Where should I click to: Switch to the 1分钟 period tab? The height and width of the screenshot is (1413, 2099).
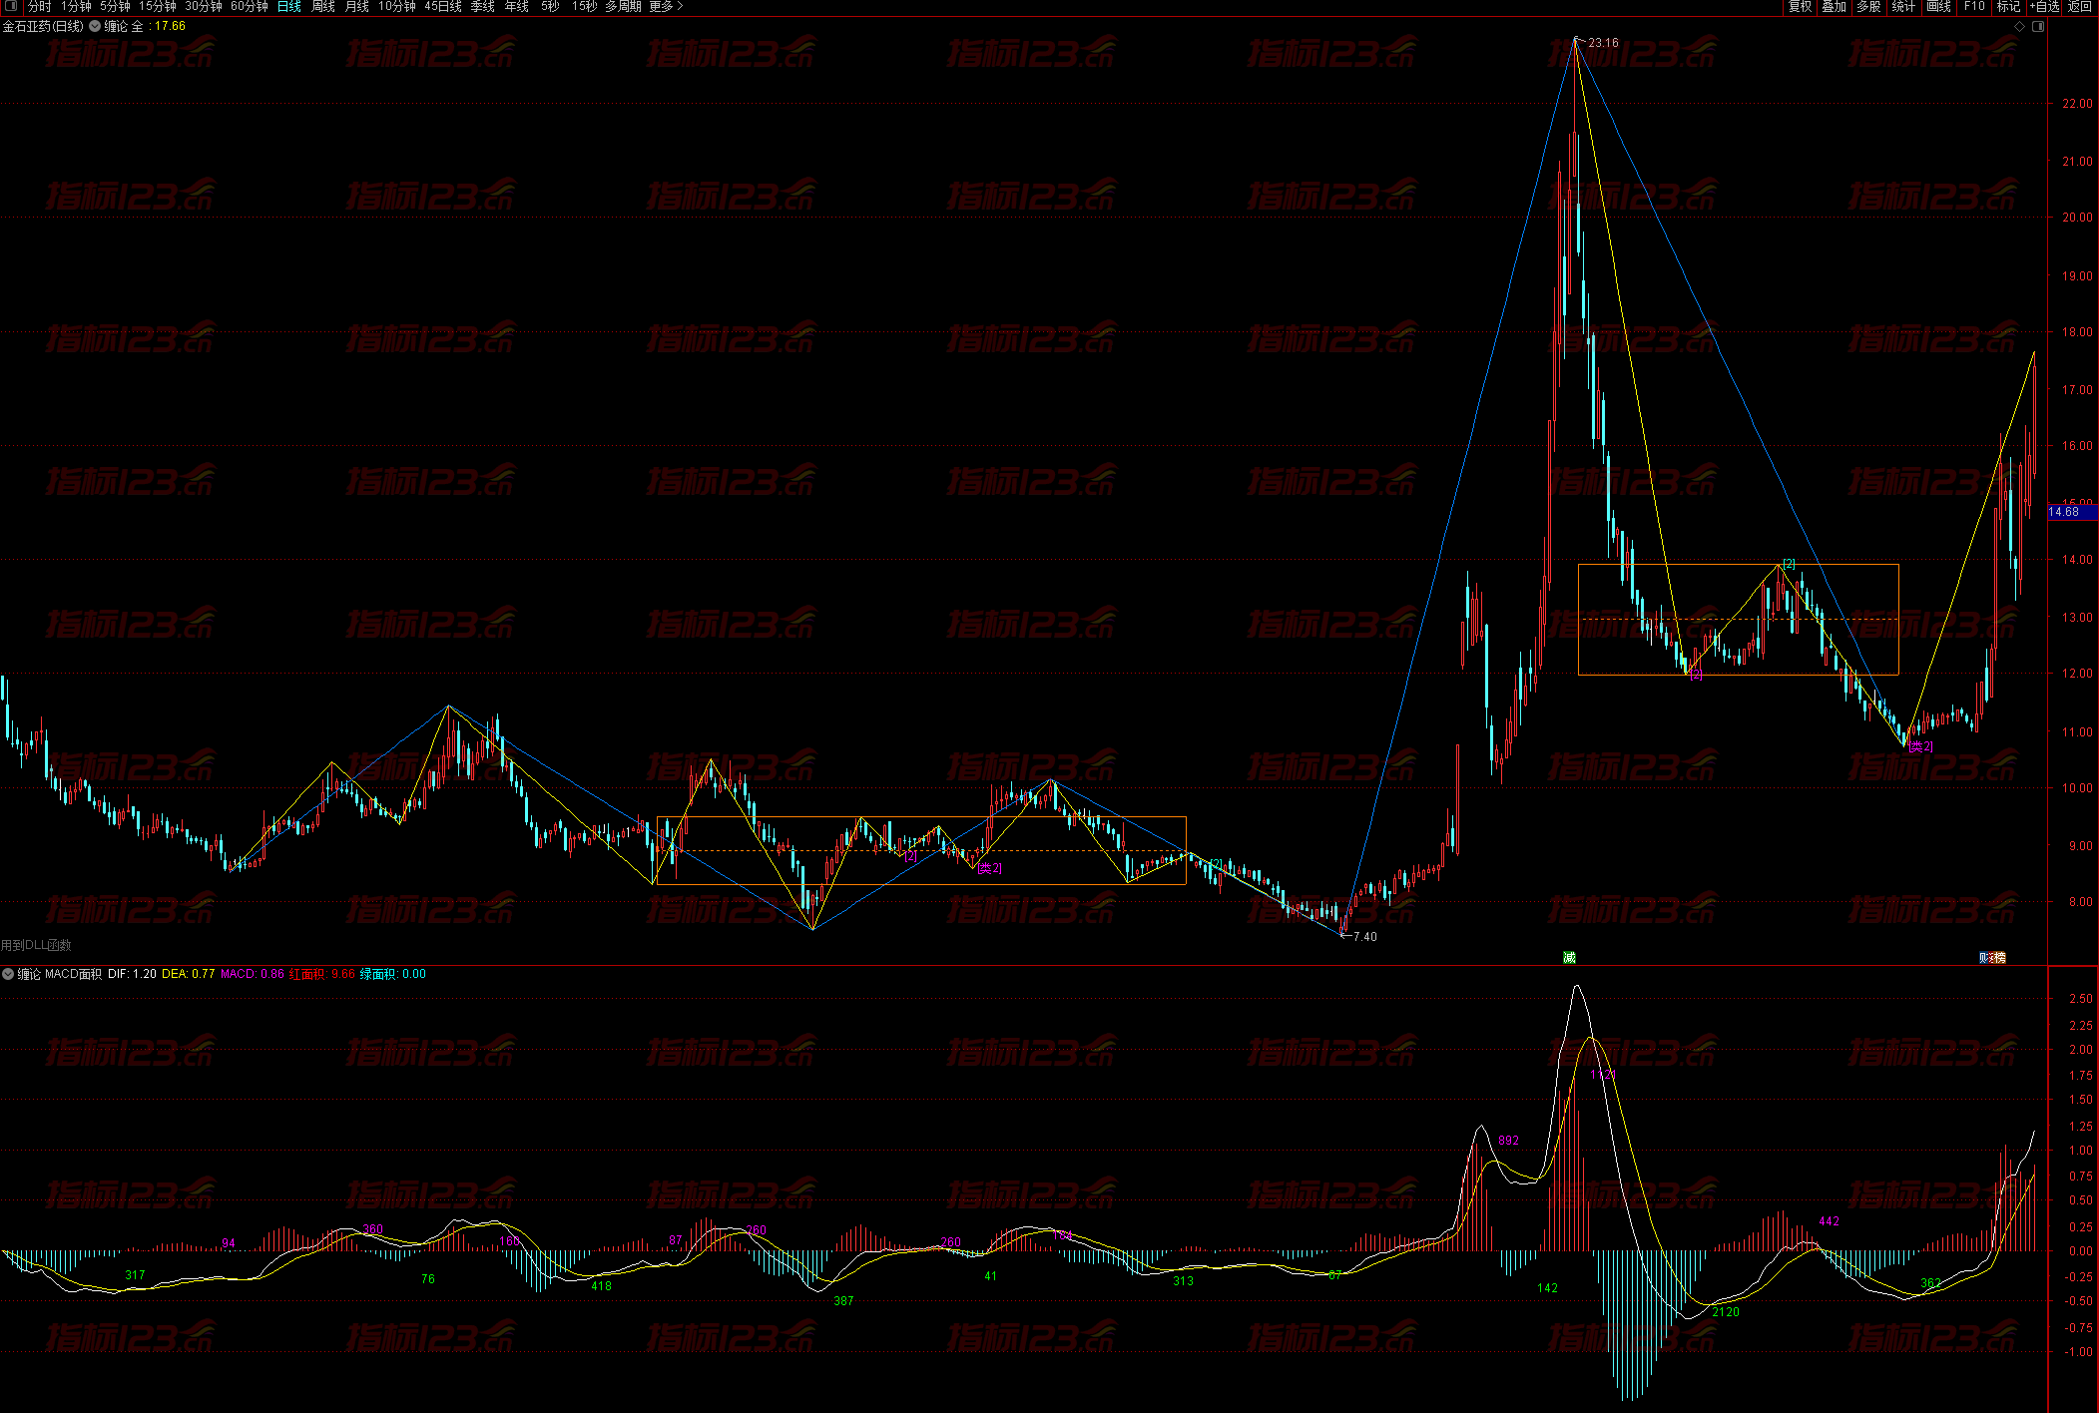(x=76, y=6)
